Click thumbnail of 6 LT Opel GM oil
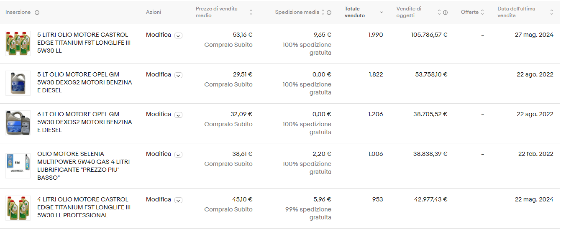561x229 pixels. coord(18,123)
